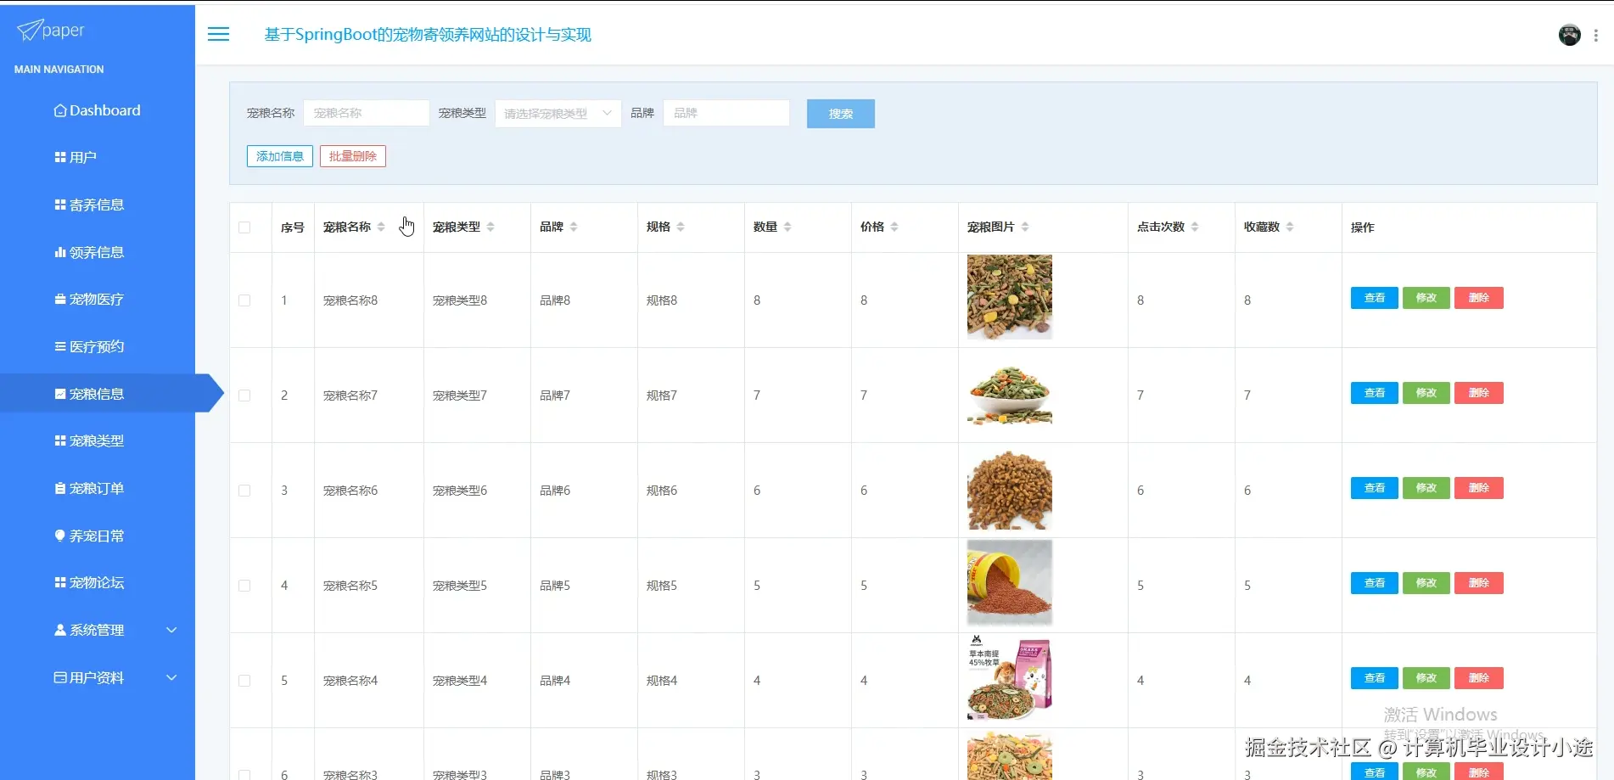Click the 搜索 search button
This screenshot has width=1614, height=780.
(x=839, y=113)
